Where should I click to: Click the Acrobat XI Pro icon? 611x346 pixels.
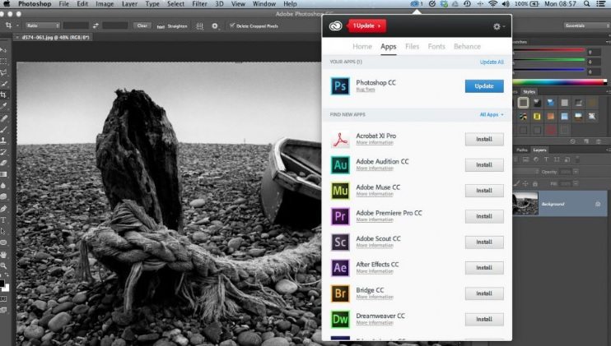(340, 139)
